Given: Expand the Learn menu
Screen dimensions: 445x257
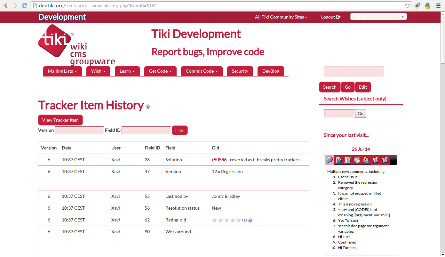Looking at the screenshot, I should (127, 71).
